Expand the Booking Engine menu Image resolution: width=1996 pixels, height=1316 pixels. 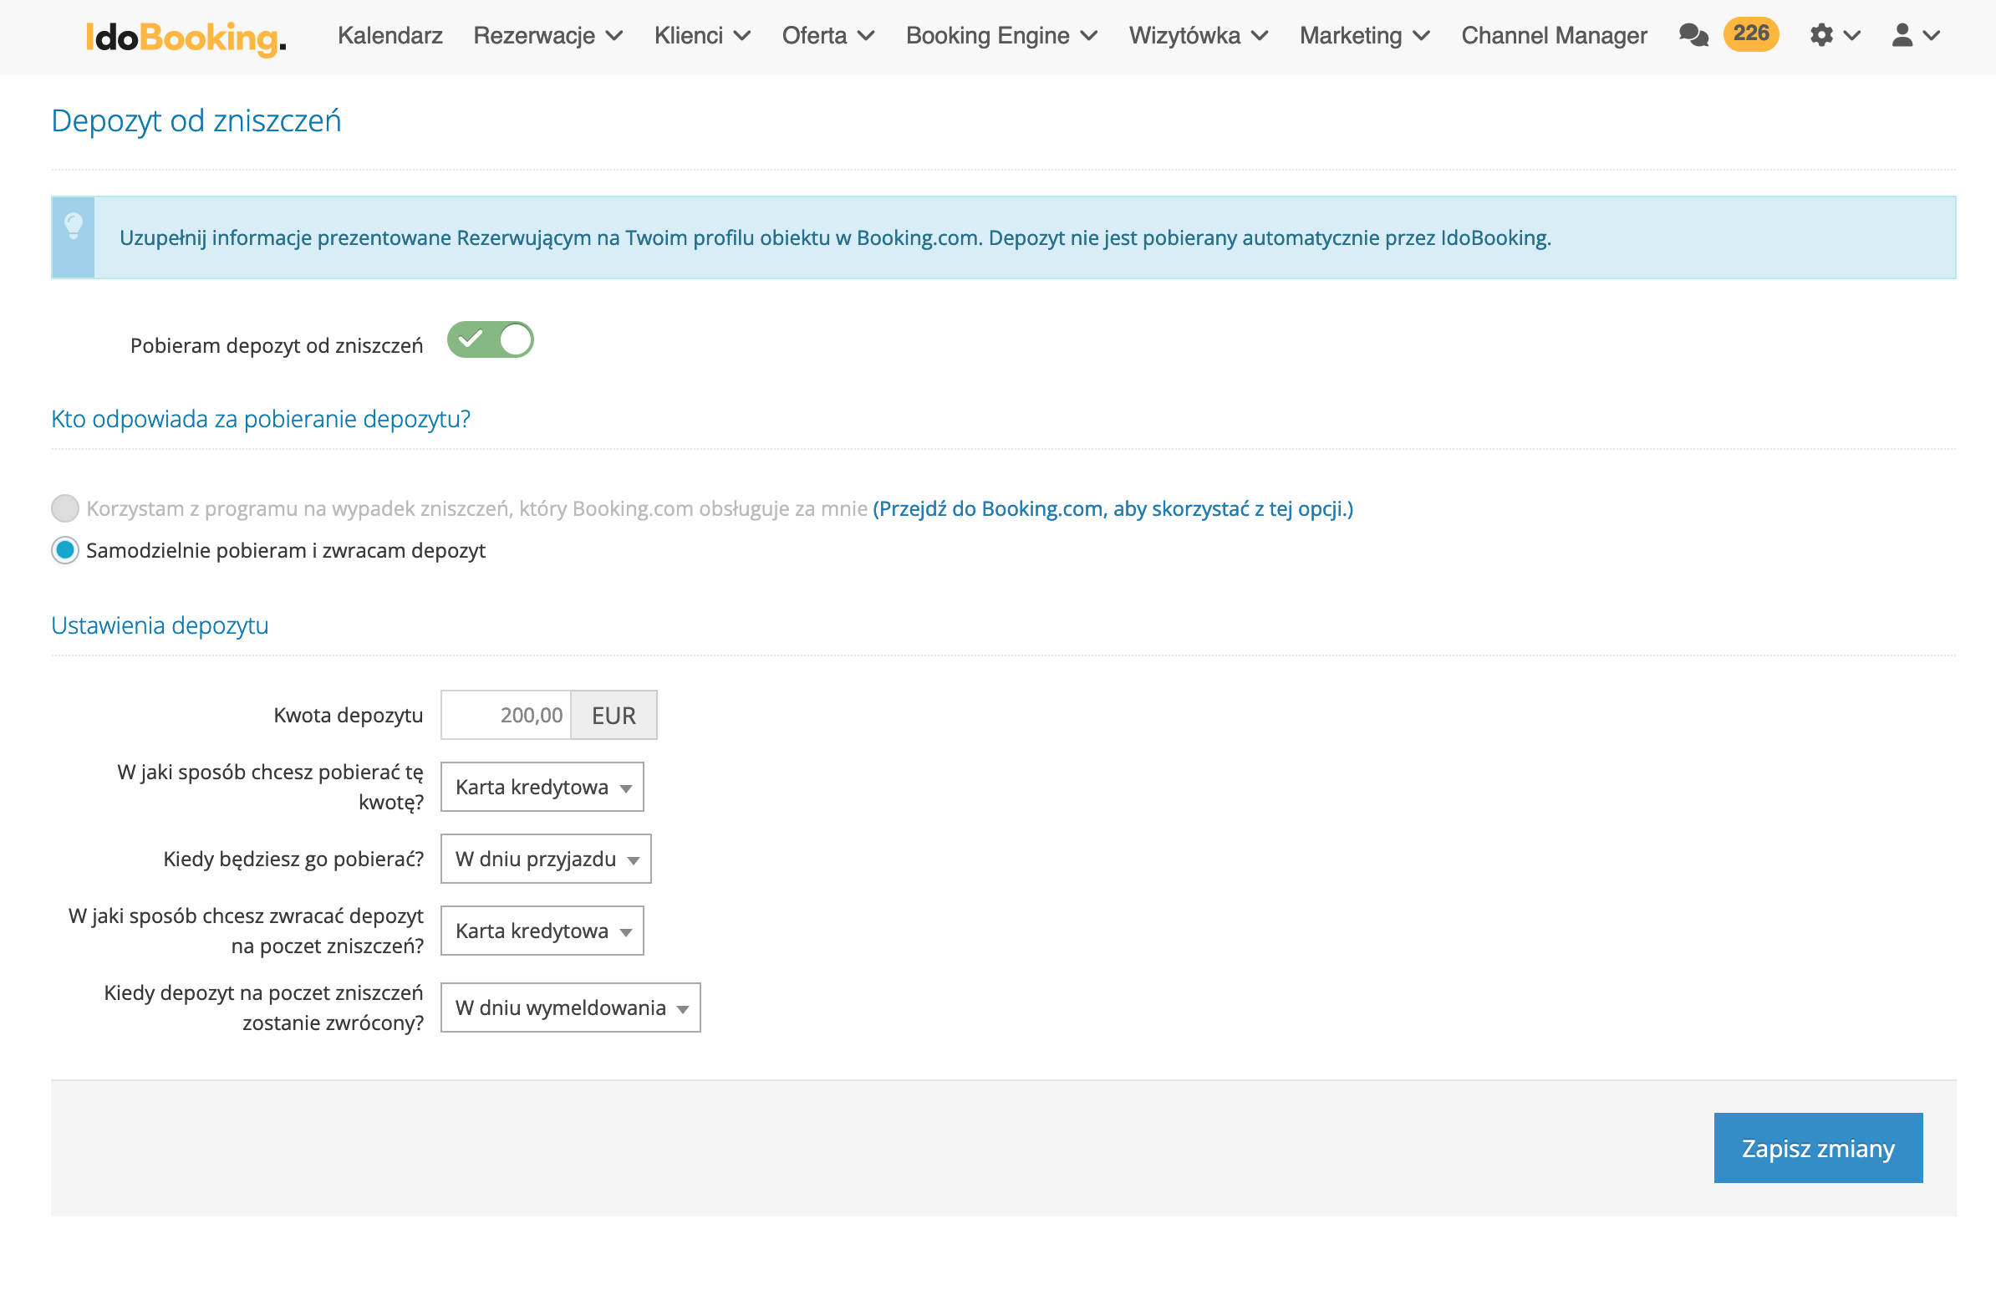(1001, 35)
